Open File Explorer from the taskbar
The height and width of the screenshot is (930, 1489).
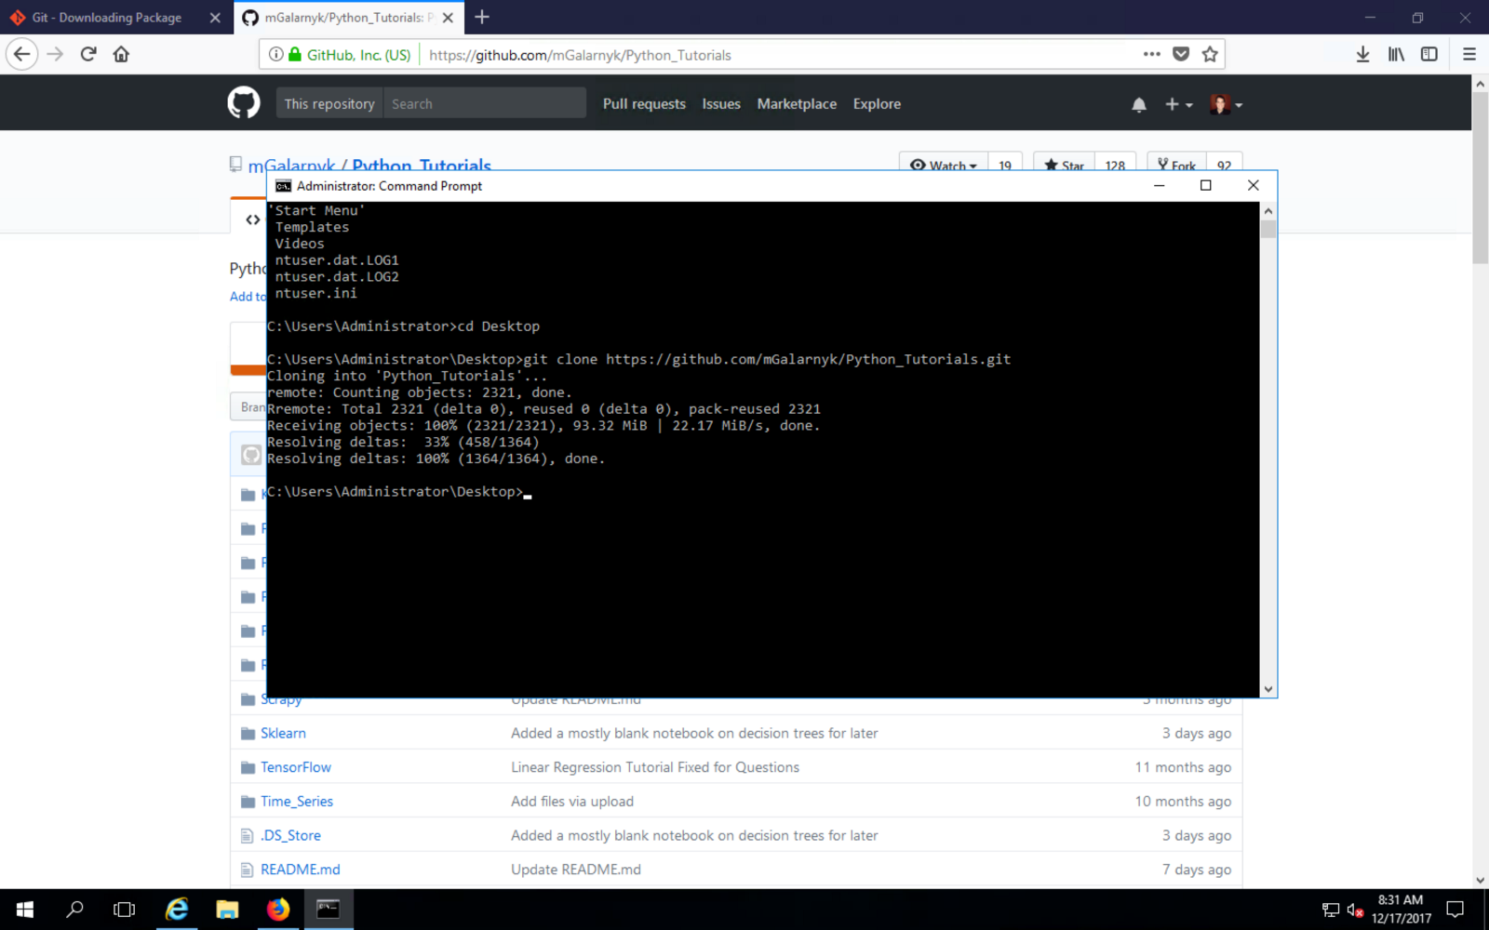click(x=227, y=910)
